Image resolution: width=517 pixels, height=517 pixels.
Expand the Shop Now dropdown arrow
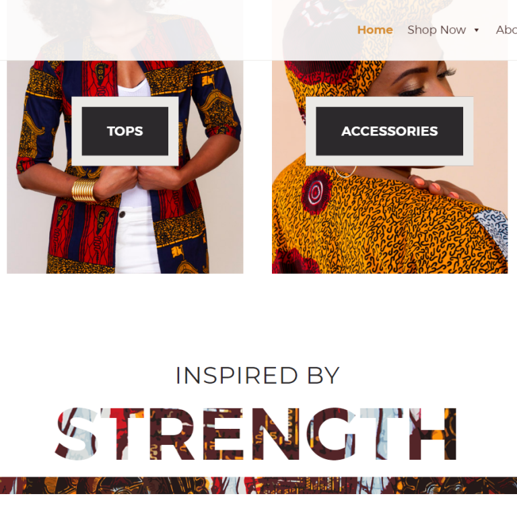[477, 30]
